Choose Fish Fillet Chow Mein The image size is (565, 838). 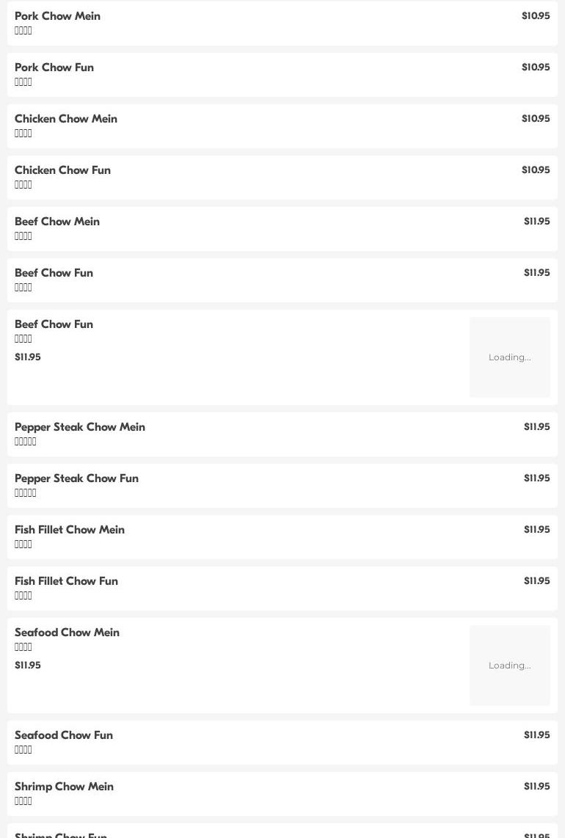pos(282,537)
